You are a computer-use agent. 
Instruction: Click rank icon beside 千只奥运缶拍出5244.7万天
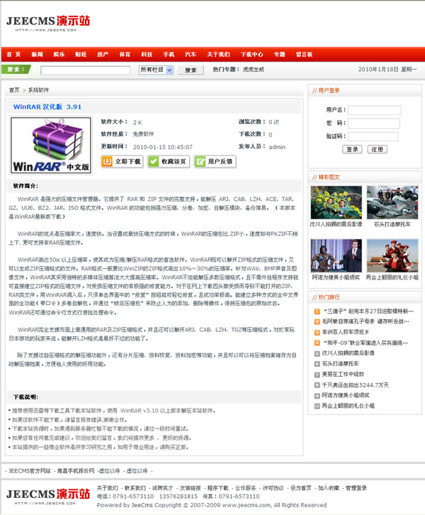(317, 385)
